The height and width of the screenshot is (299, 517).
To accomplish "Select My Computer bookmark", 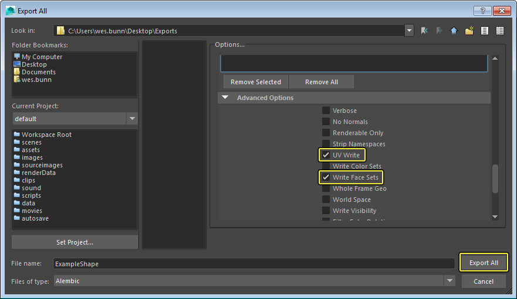I will (42, 57).
